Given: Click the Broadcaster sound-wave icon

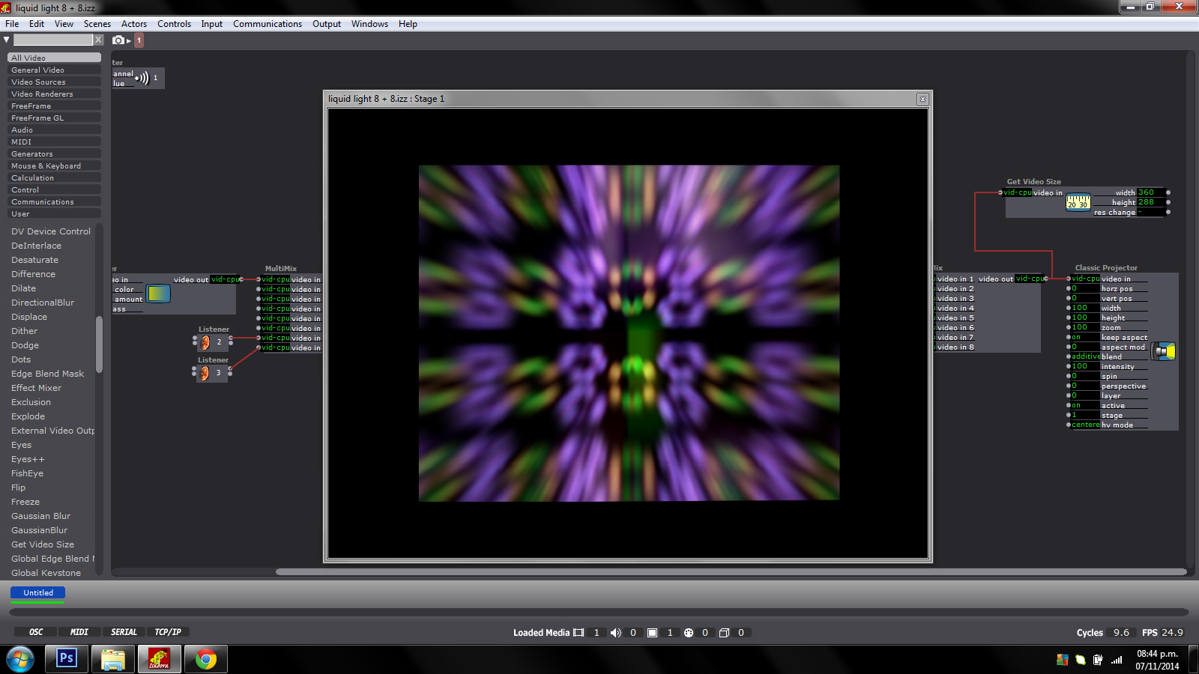Looking at the screenshot, I should [142, 78].
